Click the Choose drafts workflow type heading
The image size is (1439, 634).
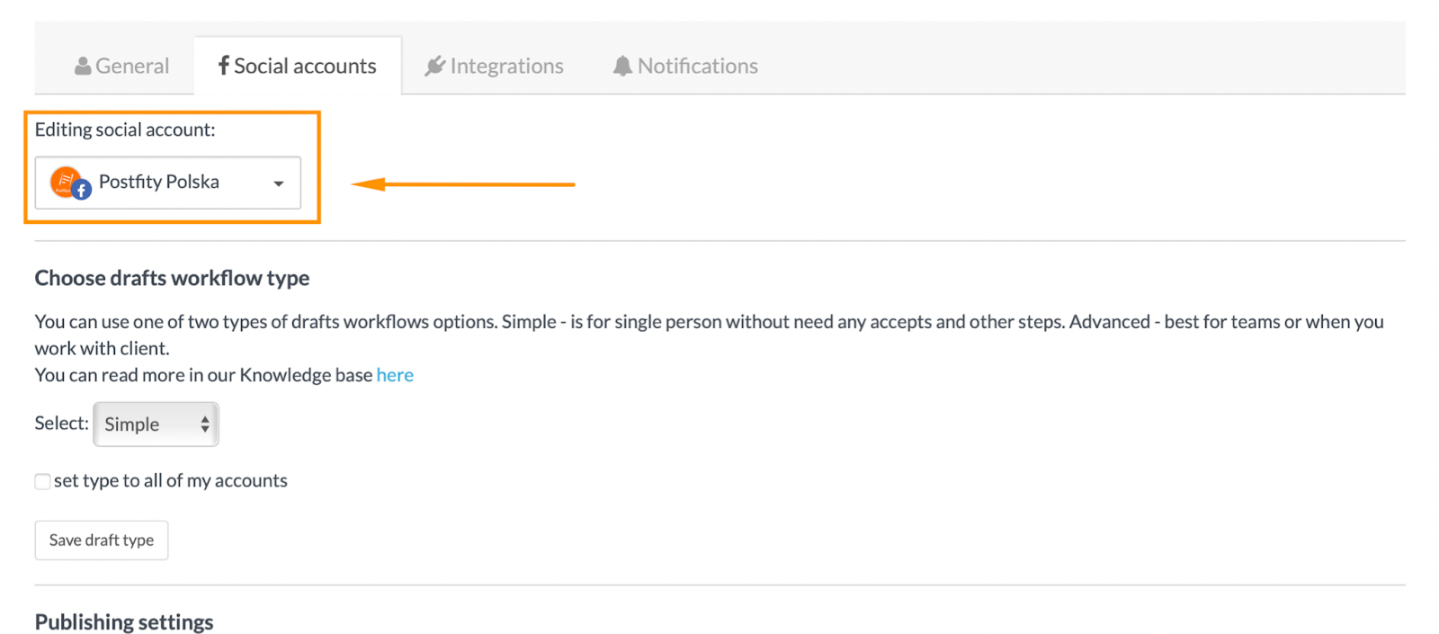point(172,278)
